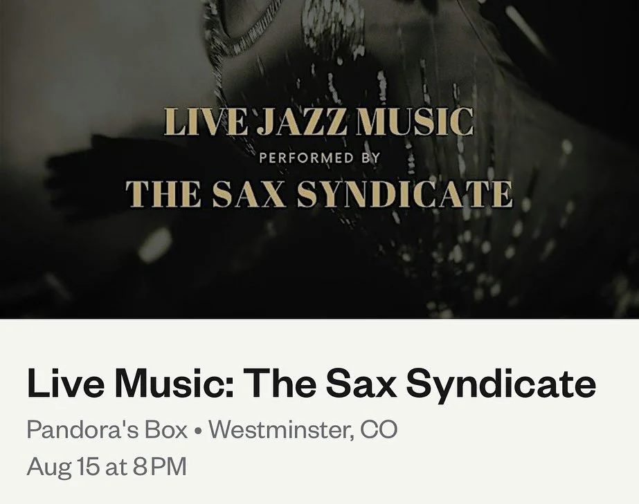Click the 'Aug 15 at 8 PM' date line
This screenshot has height=504, width=639.
pyautogui.click(x=107, y=467)
